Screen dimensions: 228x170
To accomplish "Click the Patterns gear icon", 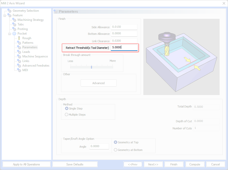I will (19, 43).
